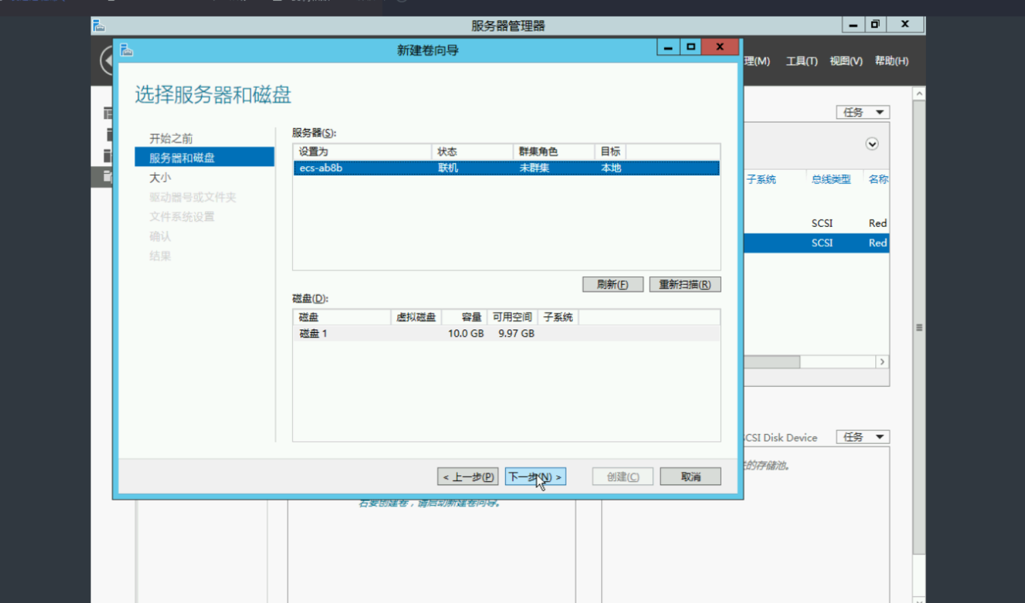Click 总线类型 column header in Server Manager
The image size is (1025, 603).
click(831, 179)
